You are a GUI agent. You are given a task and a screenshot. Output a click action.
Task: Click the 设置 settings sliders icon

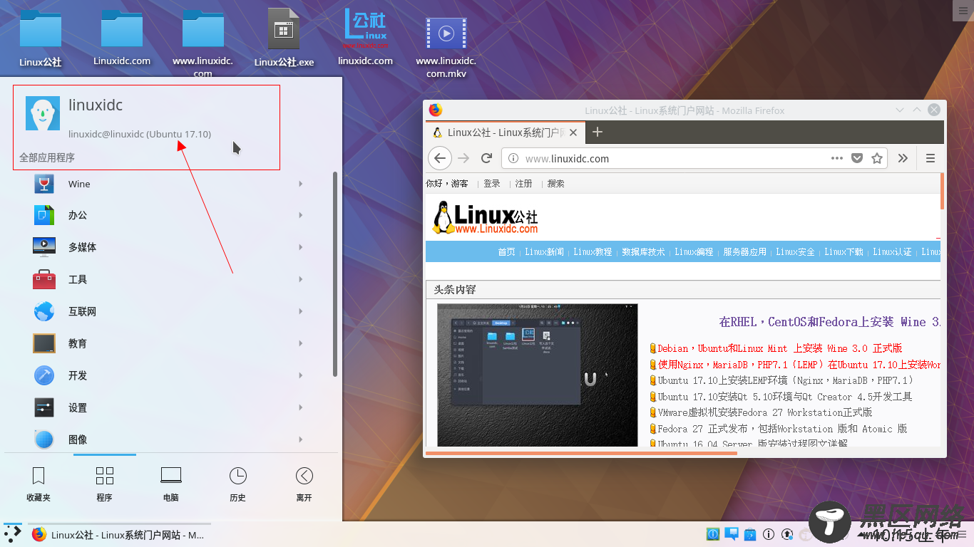pyautogui.click(x=44, y=407)
